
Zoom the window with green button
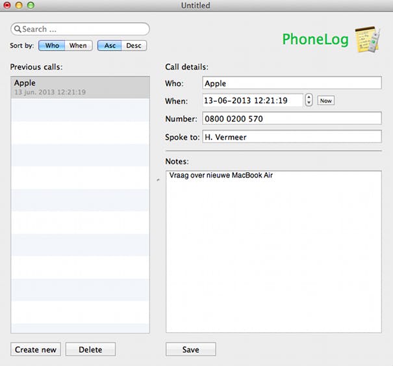point(31,5)
